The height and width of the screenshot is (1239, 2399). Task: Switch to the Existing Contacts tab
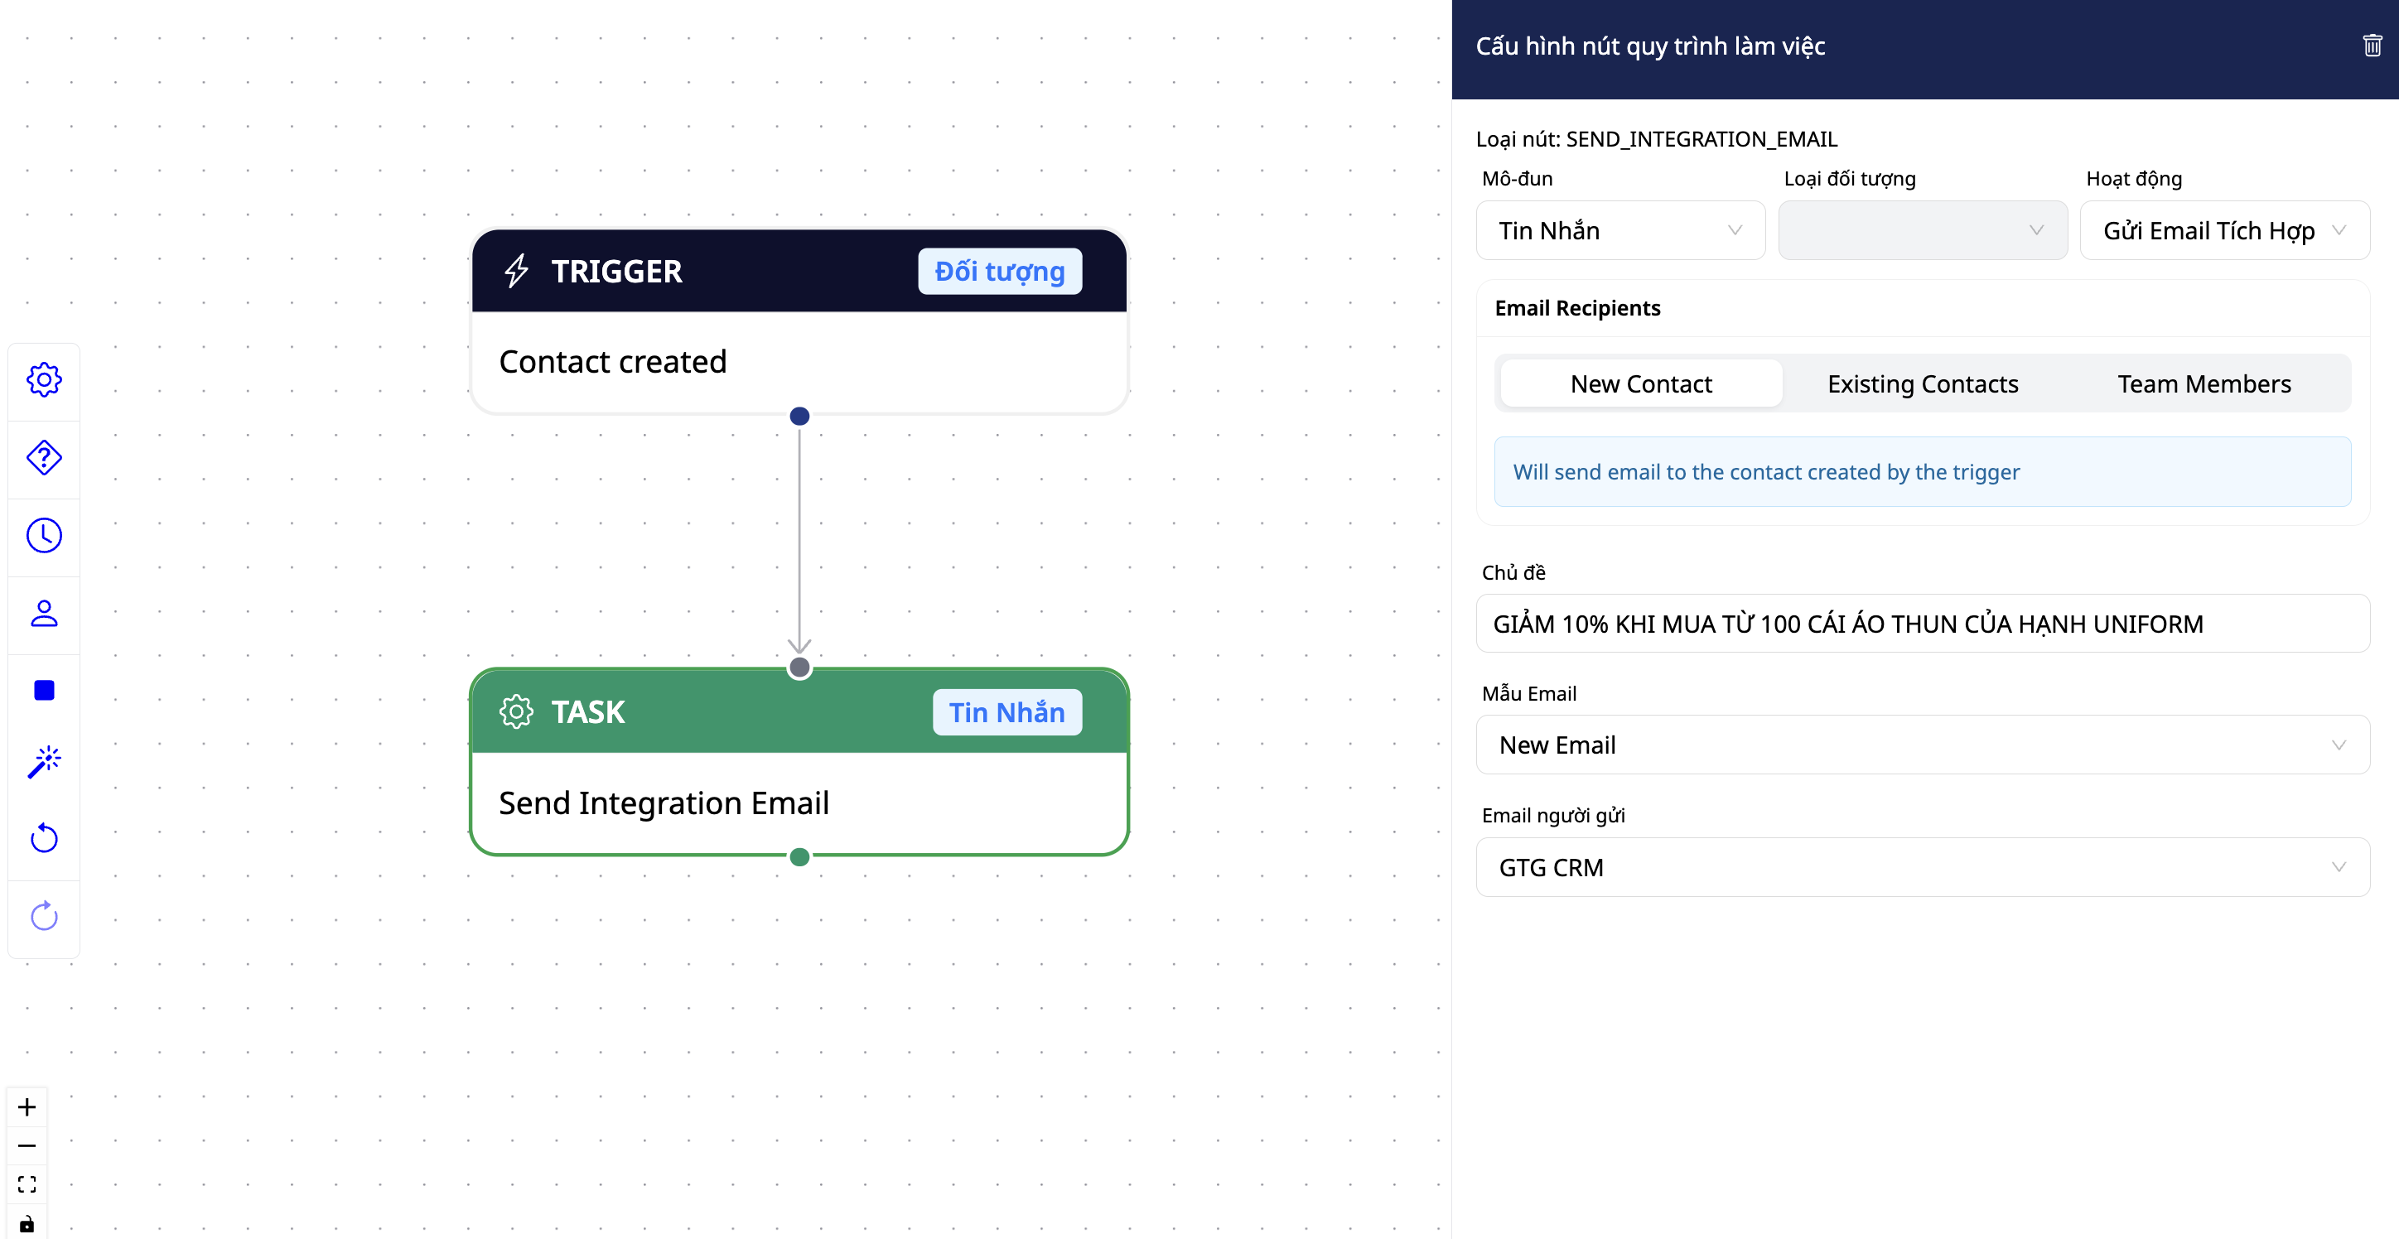(x=1922, y=383)
